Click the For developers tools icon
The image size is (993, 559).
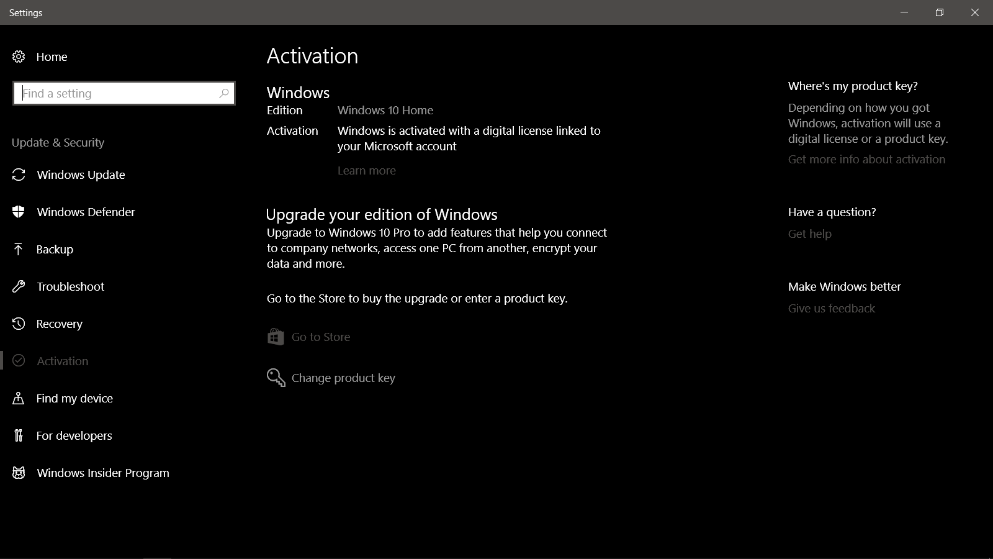pyautogui.click(x=19, y=435)
